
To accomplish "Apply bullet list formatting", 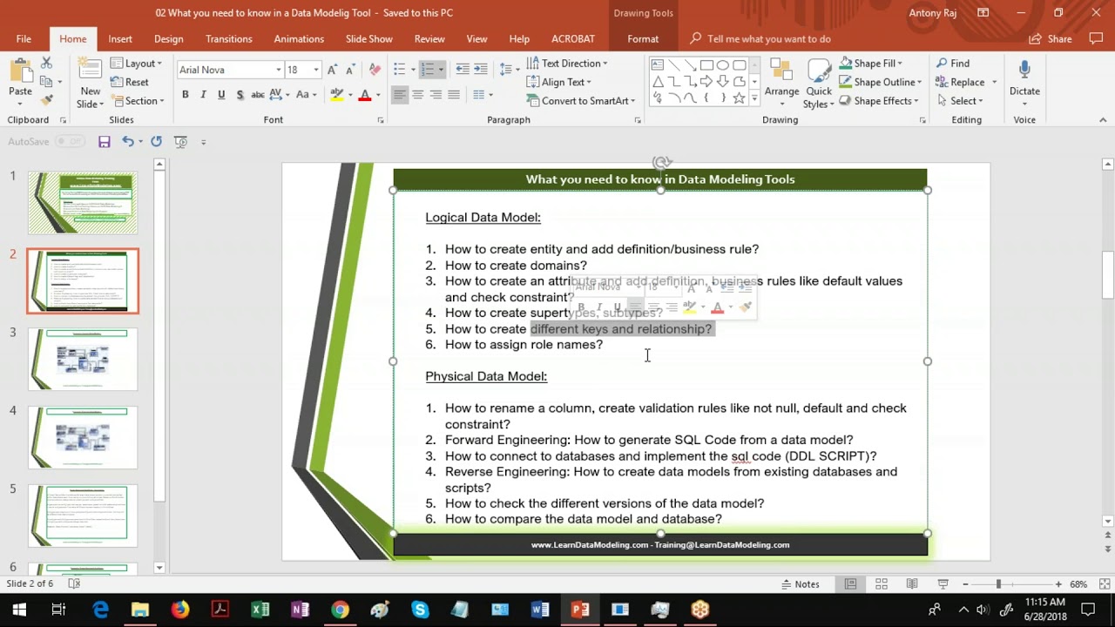I will point(399,70).
